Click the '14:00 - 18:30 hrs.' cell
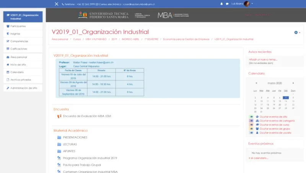 [101, 84]
